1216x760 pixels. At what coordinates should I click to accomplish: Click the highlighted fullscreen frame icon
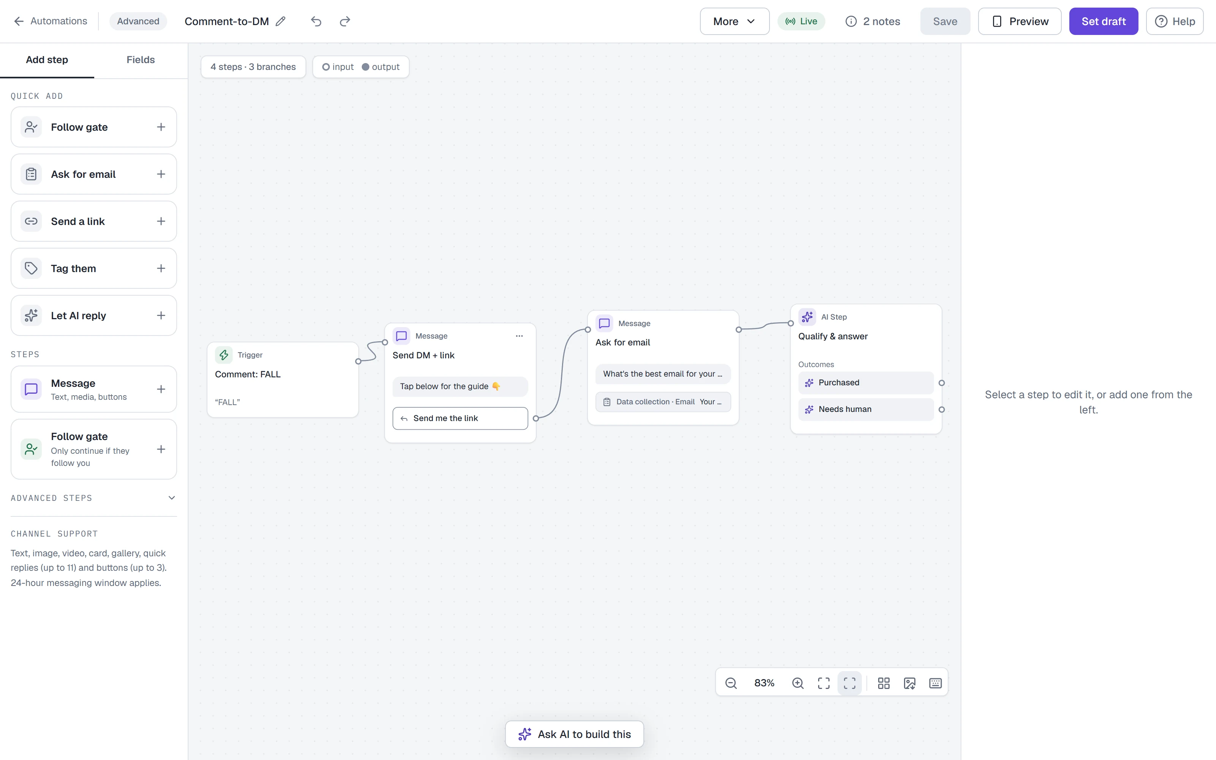[x=850, y=682]
